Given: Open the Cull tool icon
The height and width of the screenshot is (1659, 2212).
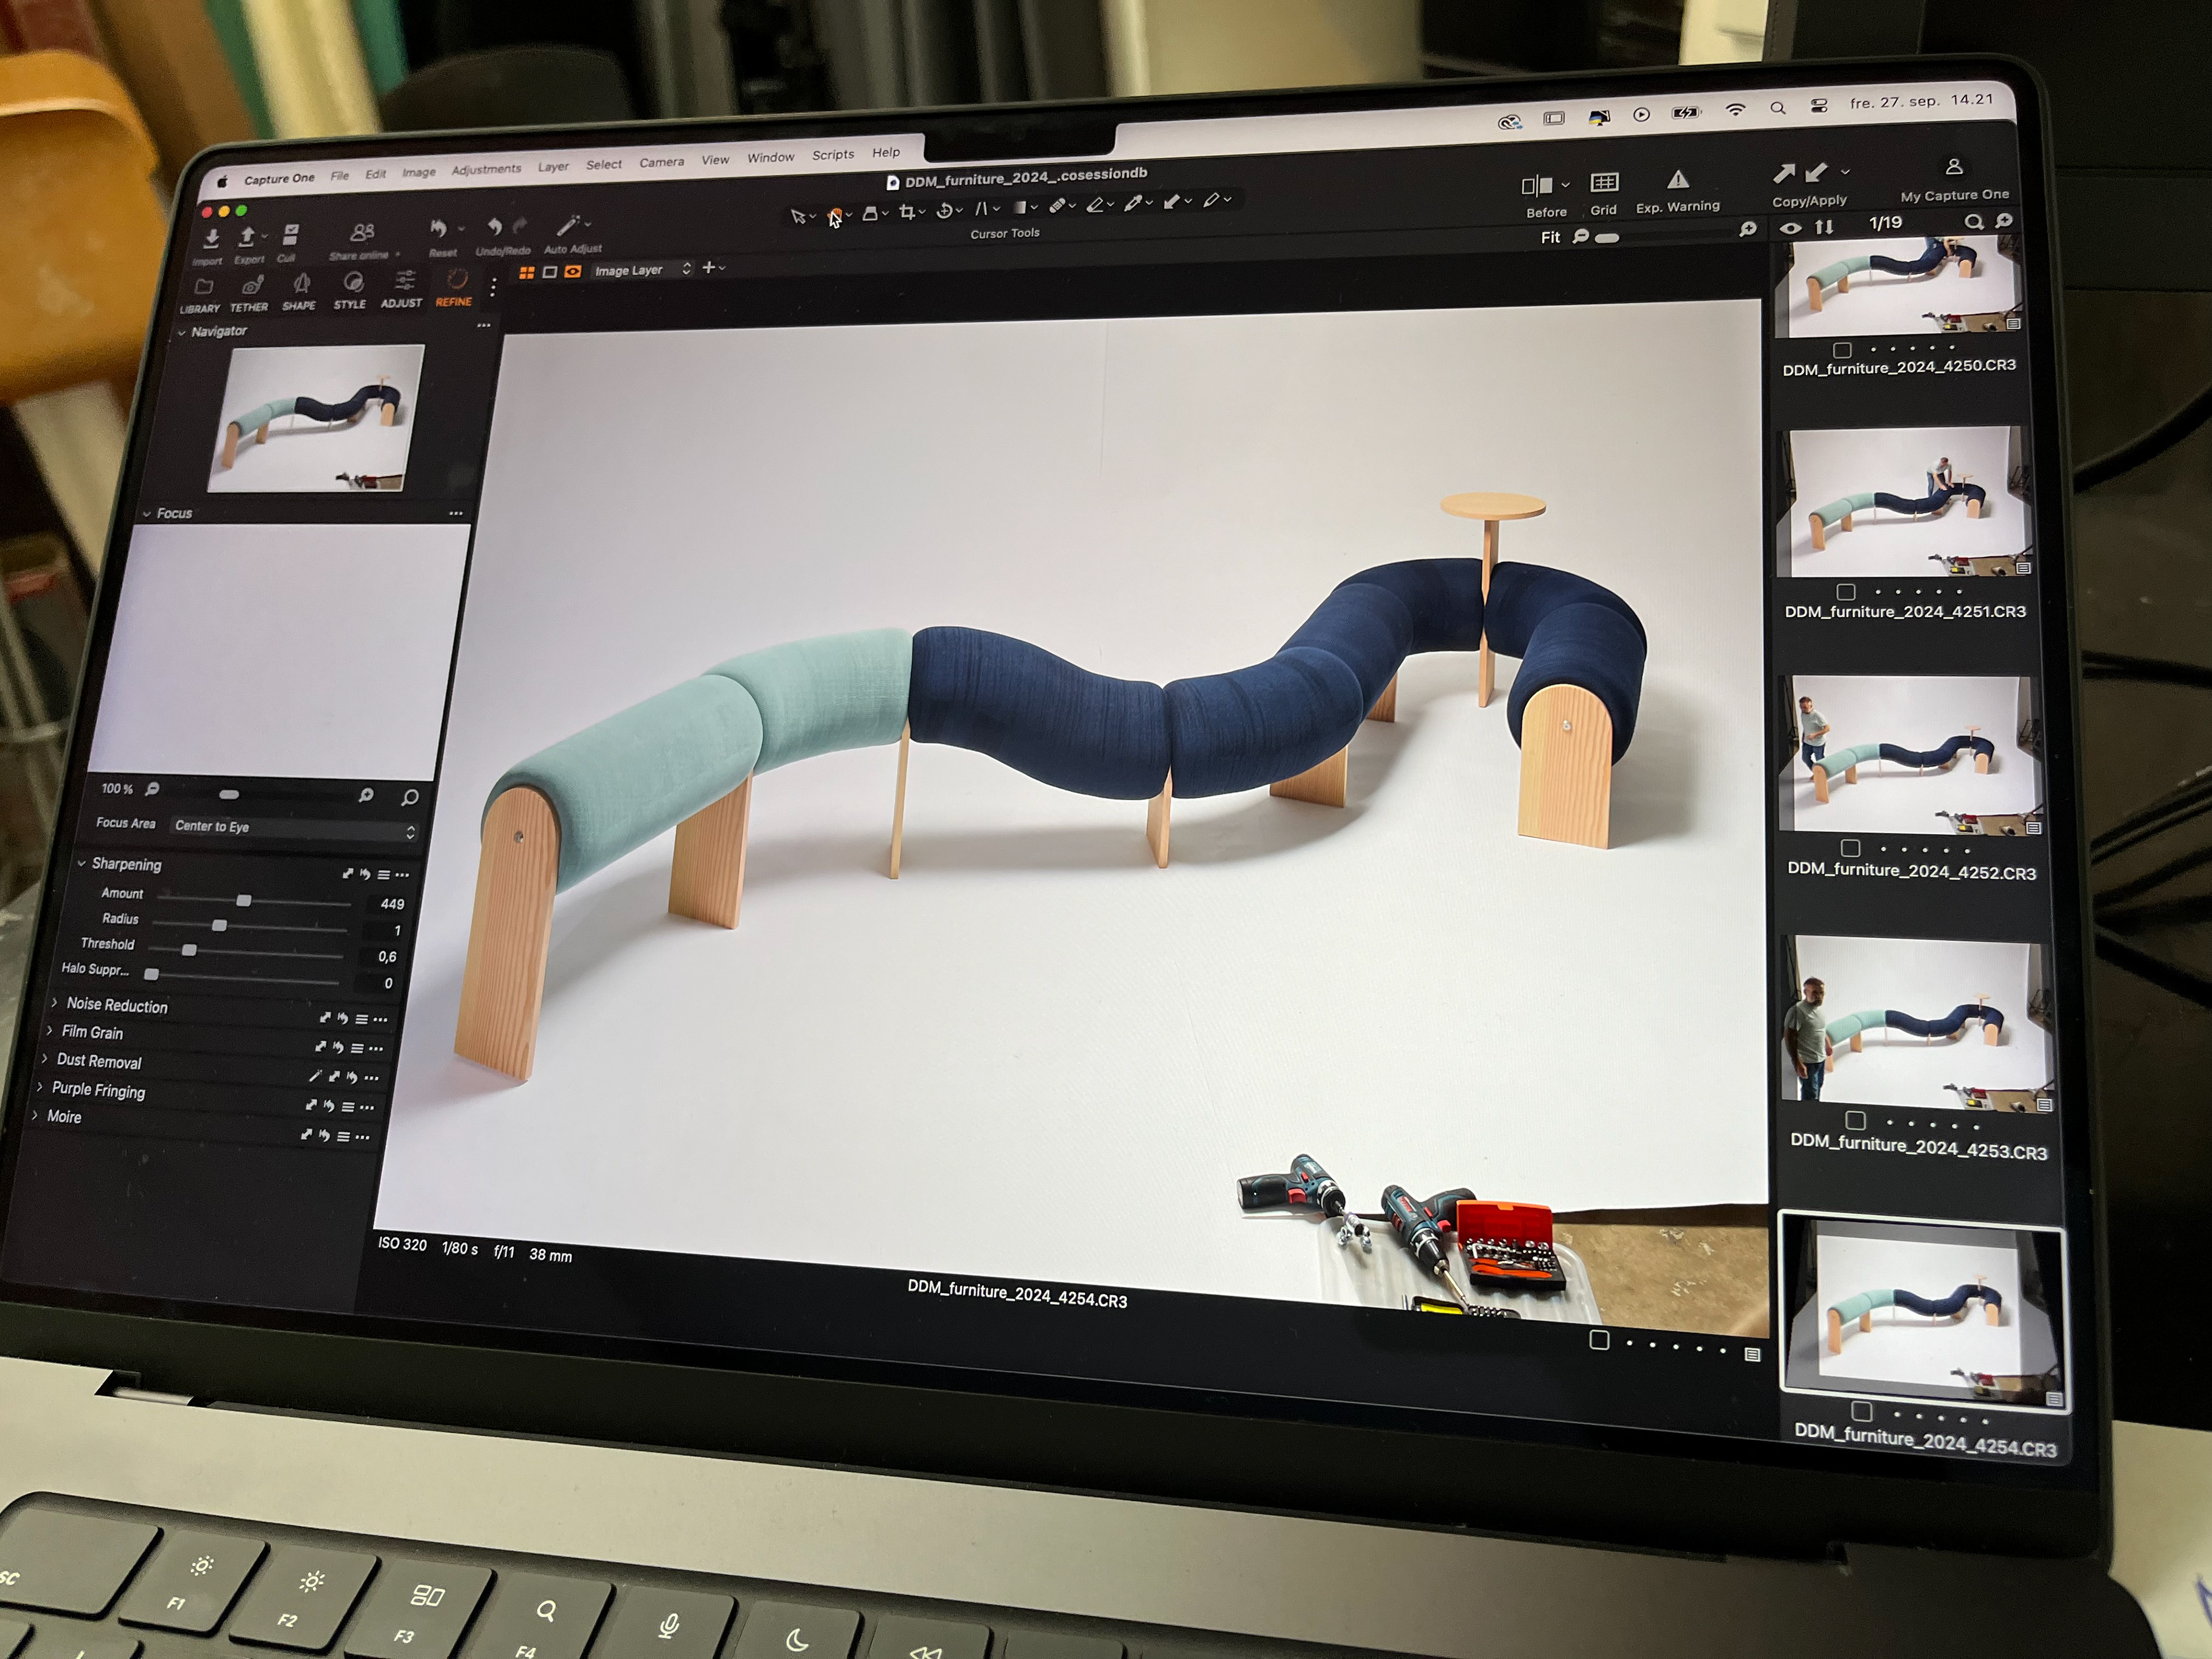Looking at the screenshot, I should click(290, 235).
